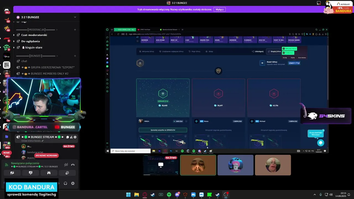This screenshot has height=199, width=354.
Task: Switch to the YouTube browser tab
Action: click(145, 30)
